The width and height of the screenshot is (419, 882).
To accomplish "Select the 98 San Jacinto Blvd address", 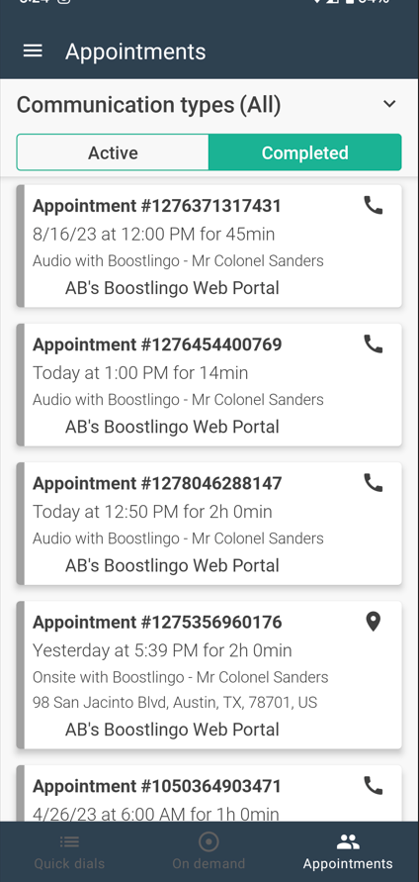I will tap(175, 703).
